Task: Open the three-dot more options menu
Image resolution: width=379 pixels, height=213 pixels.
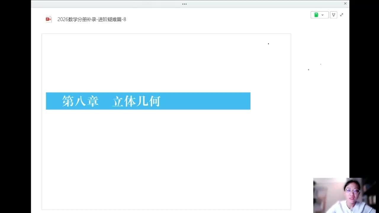Action: [x=184, y=4]
